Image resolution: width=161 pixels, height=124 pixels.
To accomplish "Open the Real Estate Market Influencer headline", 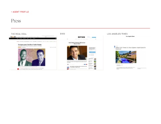I will 77,43.
